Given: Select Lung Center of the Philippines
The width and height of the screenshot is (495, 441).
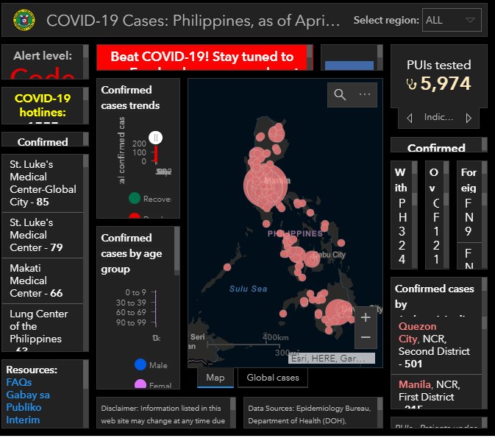Looking at the screenshot, I should tap(43, 328).
